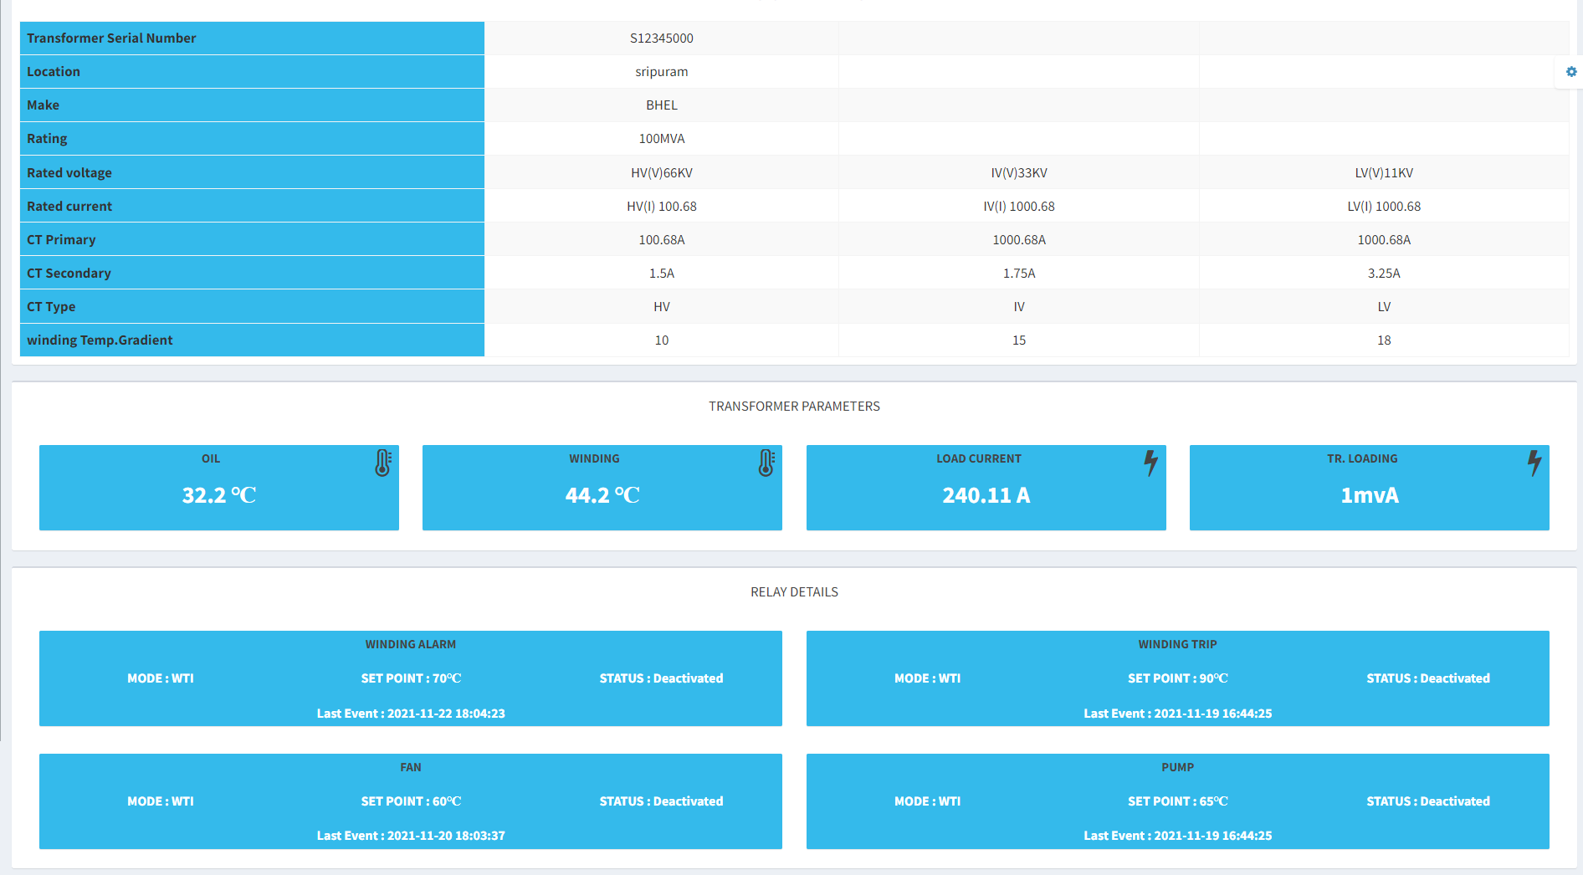
Task: Click the 1mvA transformer loading value
Action: click(1369, 495)
